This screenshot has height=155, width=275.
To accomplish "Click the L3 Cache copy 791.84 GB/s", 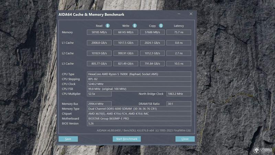I will coord(152,64).
